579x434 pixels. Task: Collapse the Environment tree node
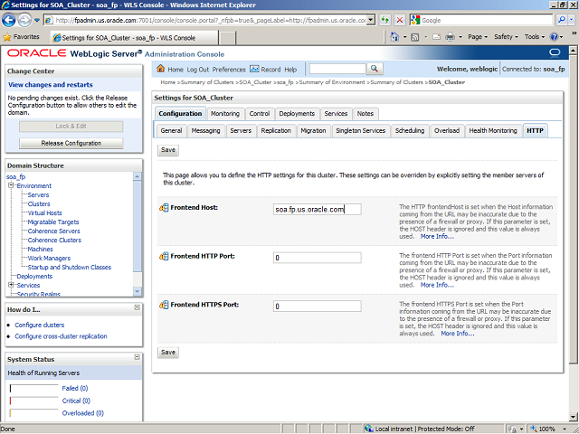coord(12,185)
